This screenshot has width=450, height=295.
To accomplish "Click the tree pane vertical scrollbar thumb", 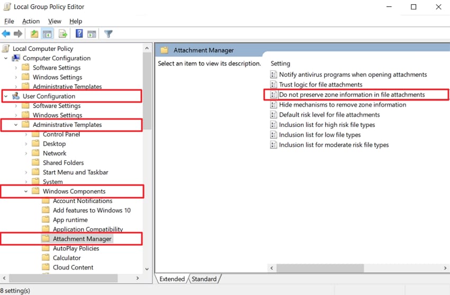I will [x=147, y=91].
